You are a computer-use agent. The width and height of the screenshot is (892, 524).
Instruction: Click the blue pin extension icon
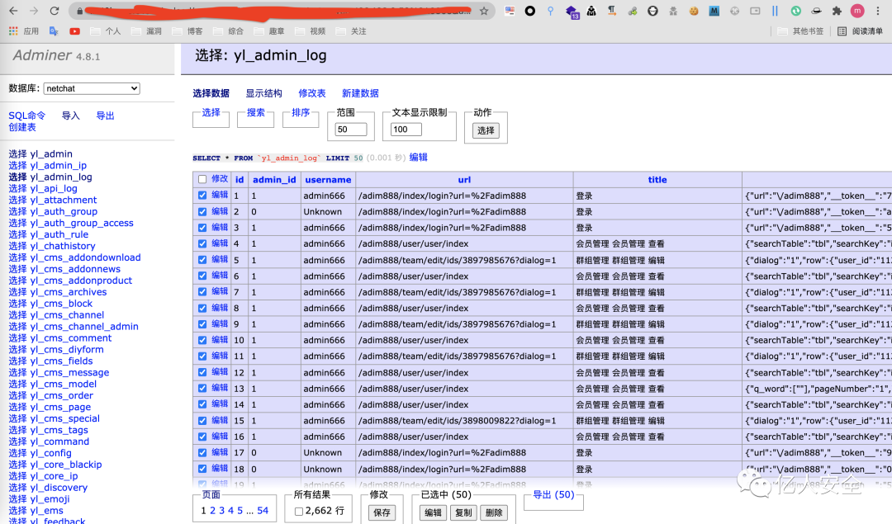point(550,11)
